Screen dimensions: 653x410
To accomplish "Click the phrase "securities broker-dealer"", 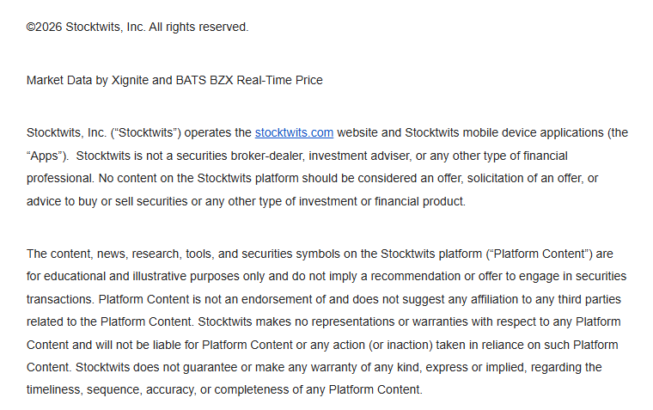I will point(241,156).
